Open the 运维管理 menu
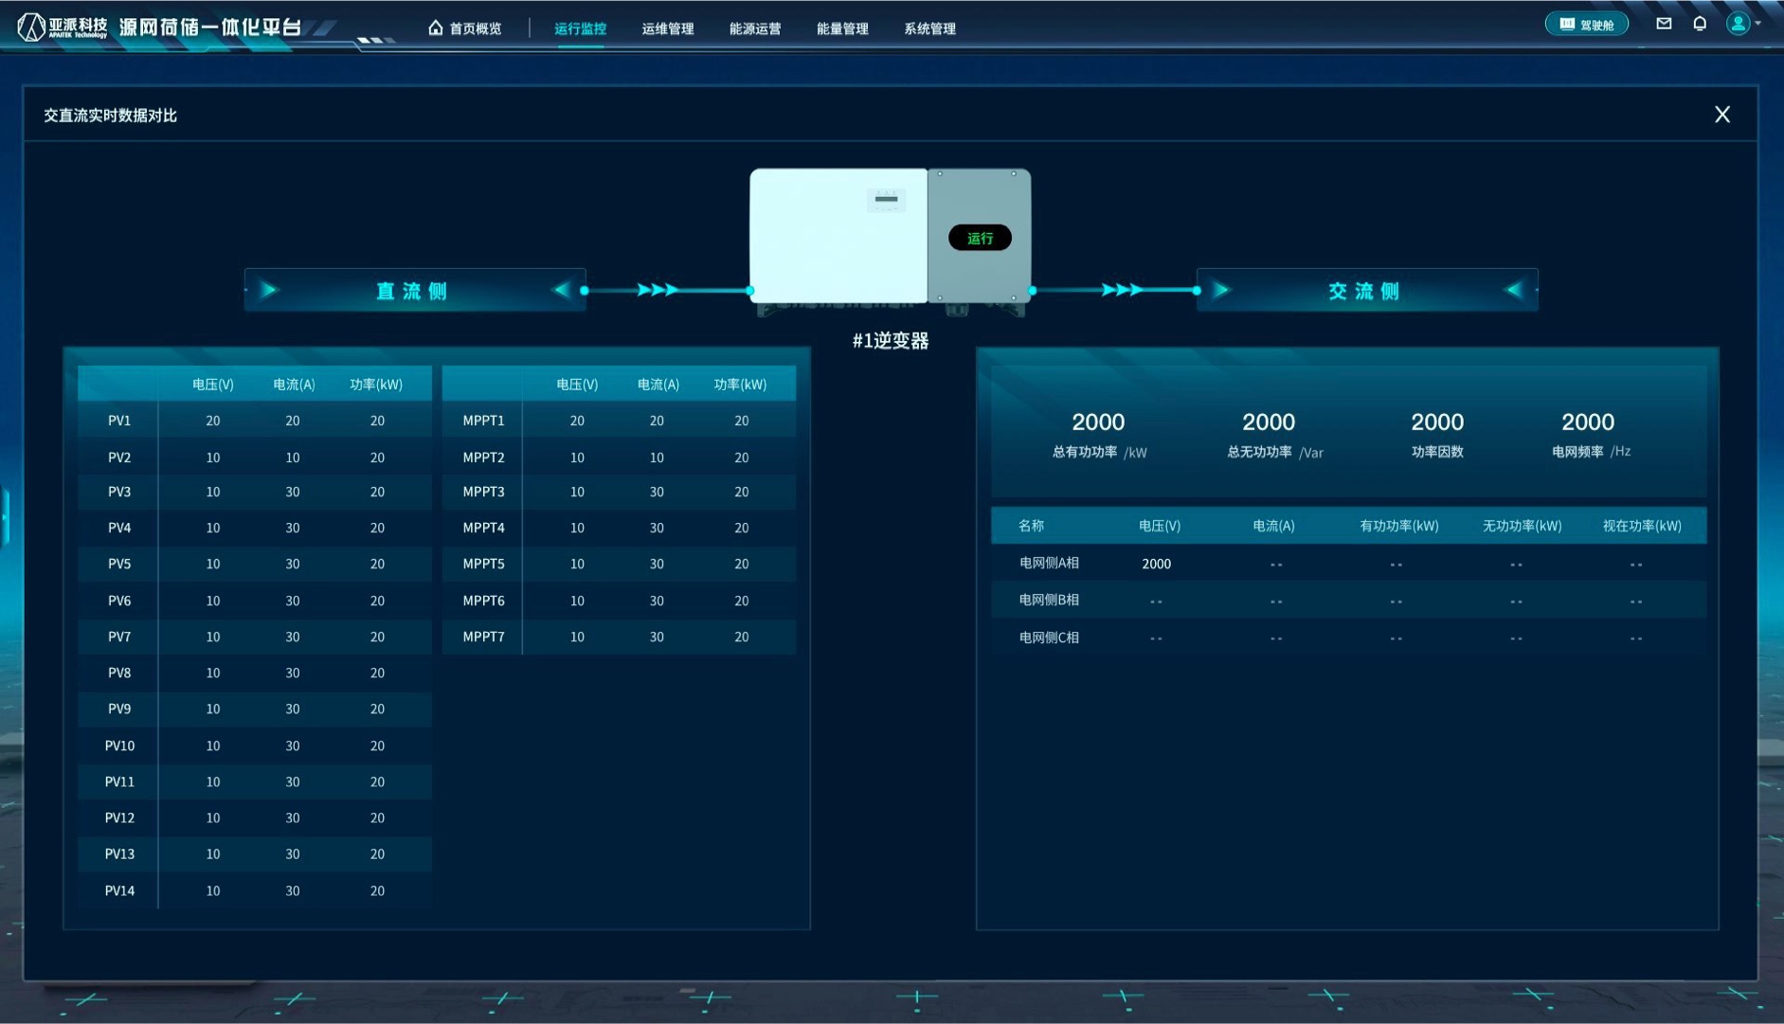The width and height of the screenshot is (1784, 1024). (x=668, y=28)
